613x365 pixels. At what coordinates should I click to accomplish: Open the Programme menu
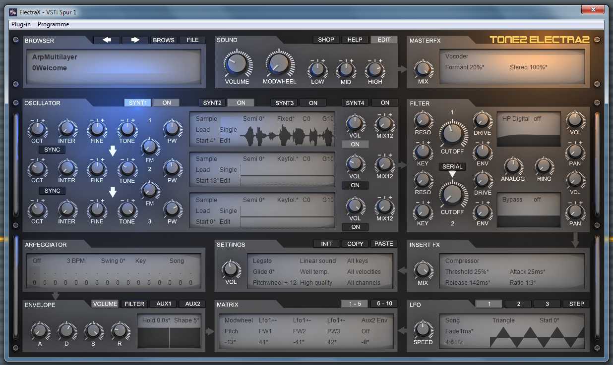coord(53,24)
